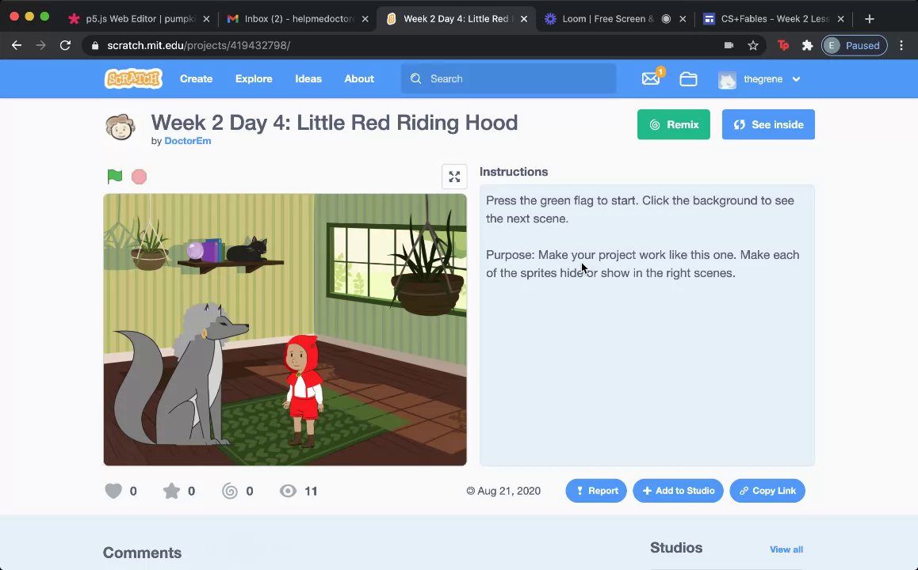
Task: Click the Comments heading
Action: 142,553
